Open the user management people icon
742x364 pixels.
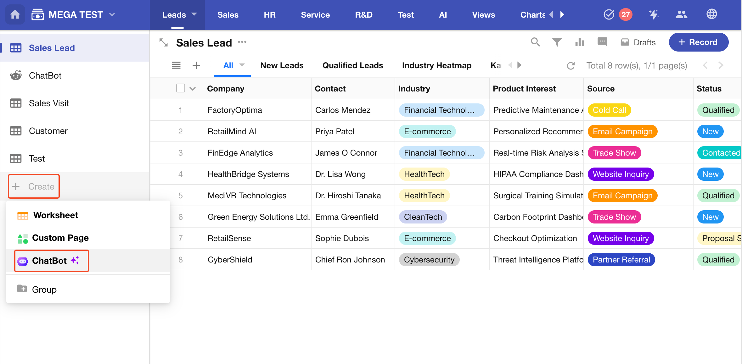pos(681,14)
